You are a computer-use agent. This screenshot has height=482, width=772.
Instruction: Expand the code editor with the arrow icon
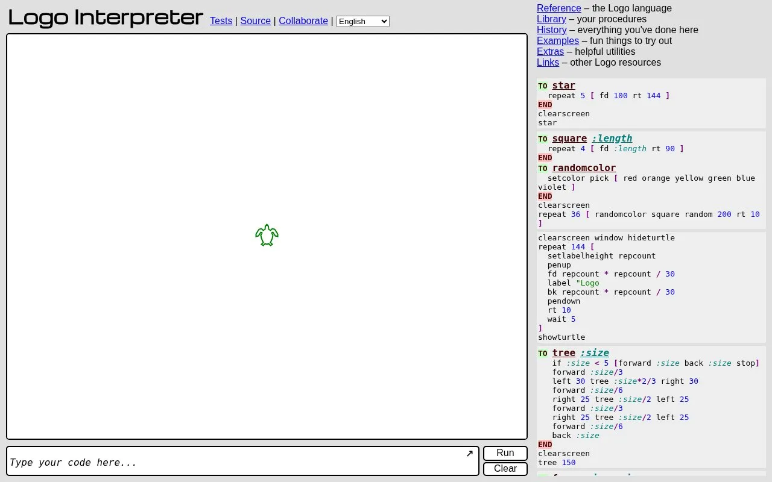470,454
